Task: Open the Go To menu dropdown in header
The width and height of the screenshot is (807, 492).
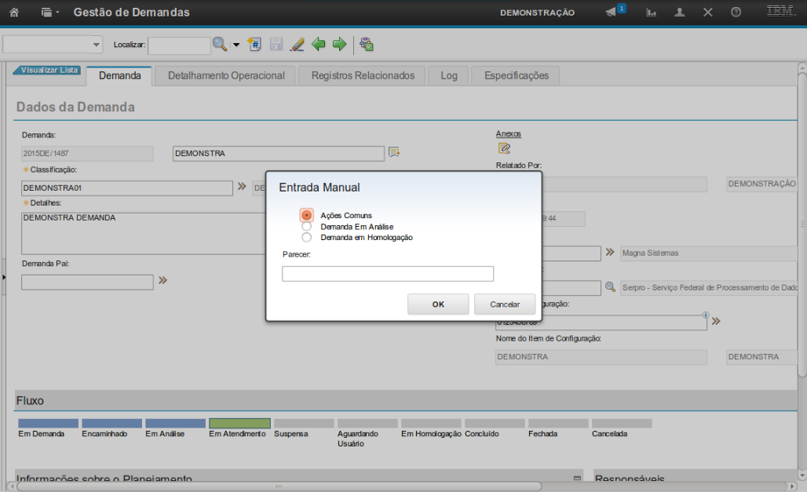Action: [50, 13]
